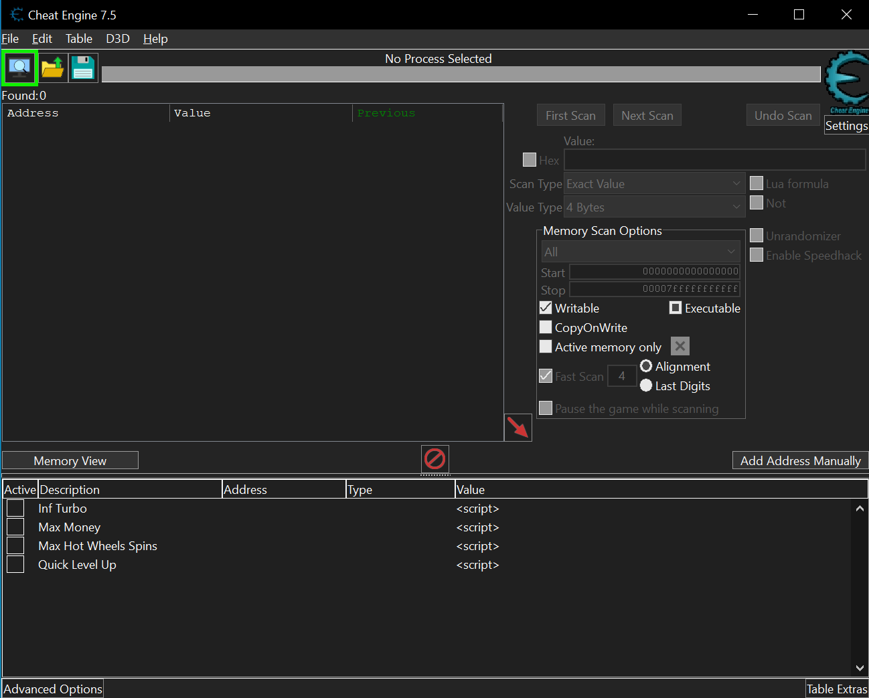Screen dimensions: 869x698
Task: Open Advanced Options
Action: coord(53,689)
